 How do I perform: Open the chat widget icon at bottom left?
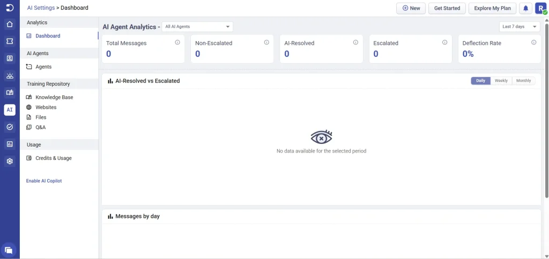point(9,250)
